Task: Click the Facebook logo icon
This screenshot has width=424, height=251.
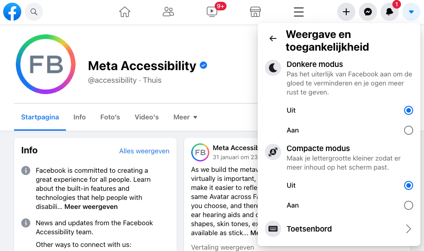Action: pos(12,12)
